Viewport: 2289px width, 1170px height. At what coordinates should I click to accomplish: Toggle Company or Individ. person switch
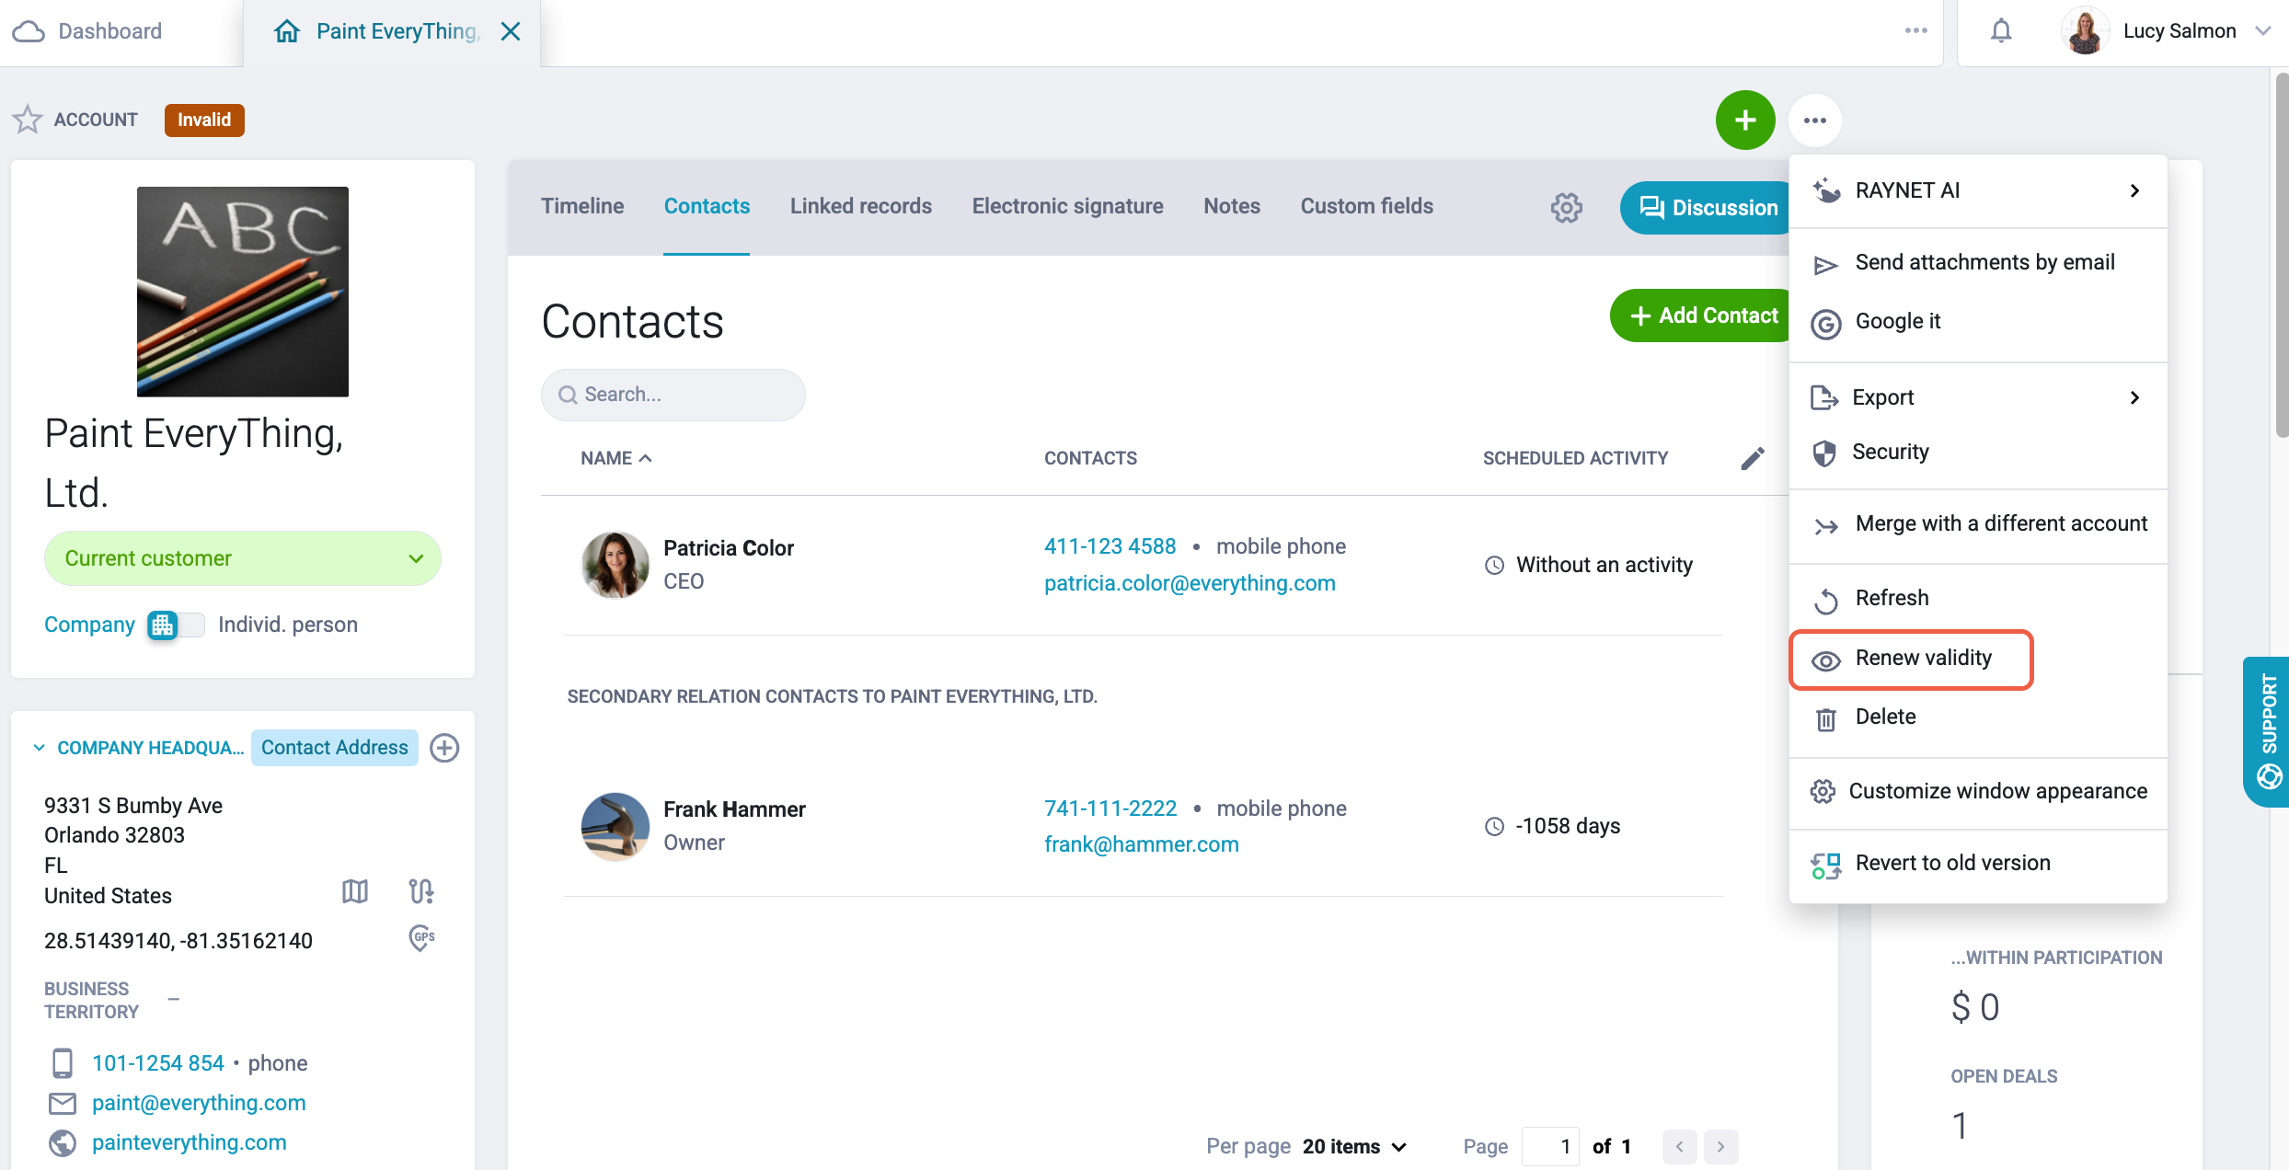[x=176, y=625]
